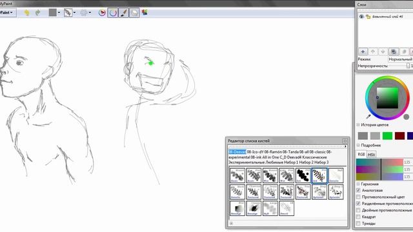Select the black blobs Ink brush thumbnail
This screenshot has height=232, width=413.
(x=303, y=175)
